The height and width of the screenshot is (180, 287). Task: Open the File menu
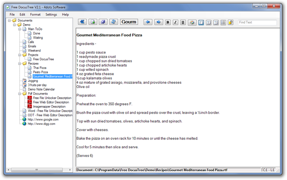pos(12,14)
